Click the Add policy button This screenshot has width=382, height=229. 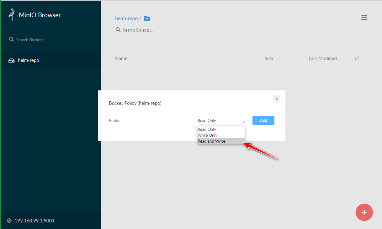(263, 120)
